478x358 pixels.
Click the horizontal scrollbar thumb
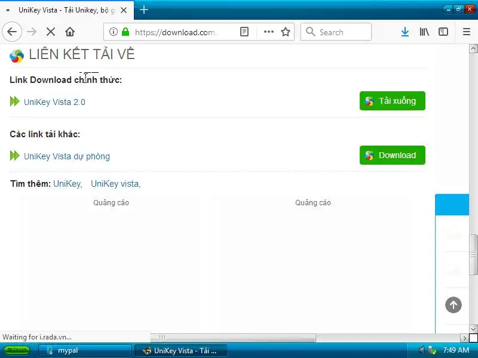233,338
